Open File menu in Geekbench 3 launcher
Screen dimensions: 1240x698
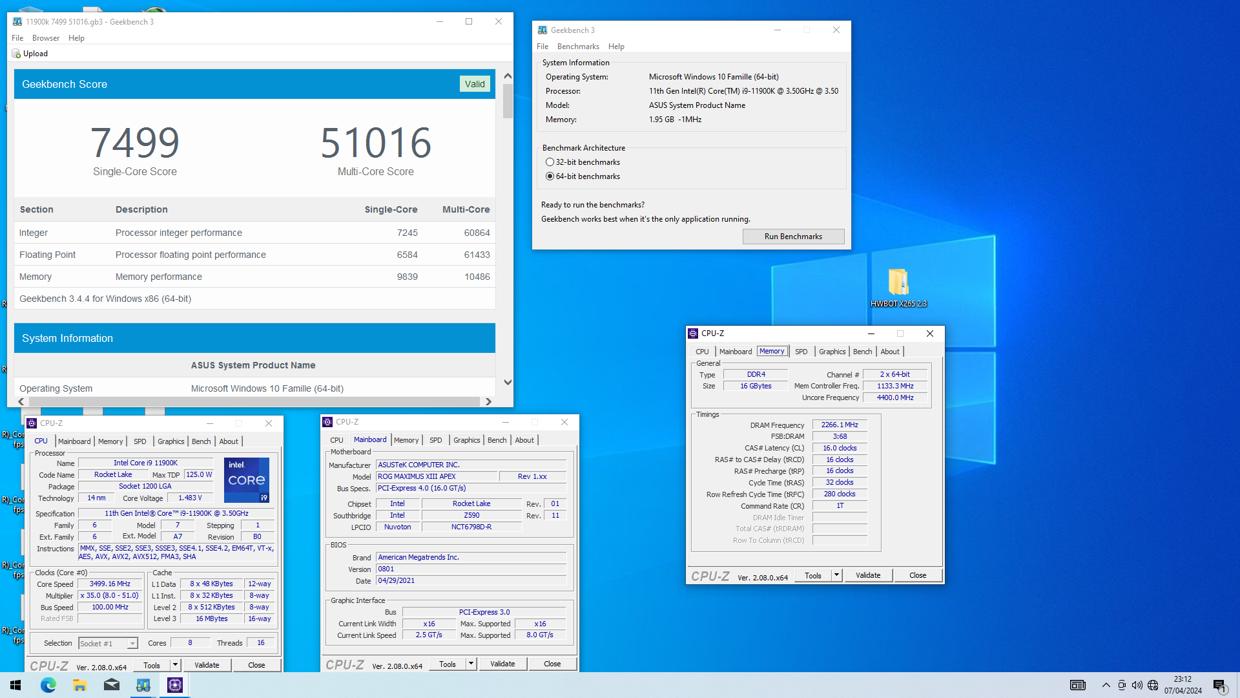point(542,47)
